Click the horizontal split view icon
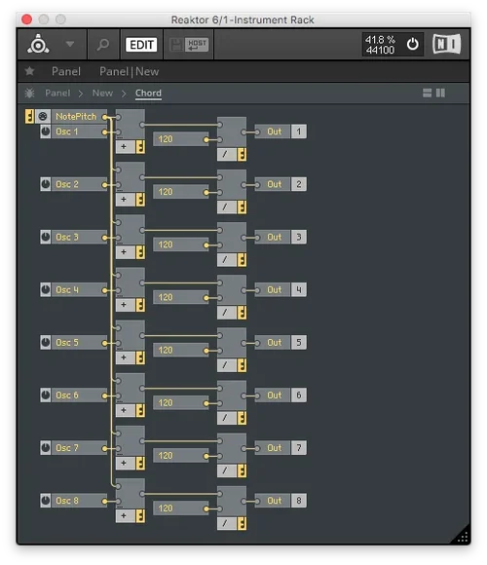 point(427,93)
